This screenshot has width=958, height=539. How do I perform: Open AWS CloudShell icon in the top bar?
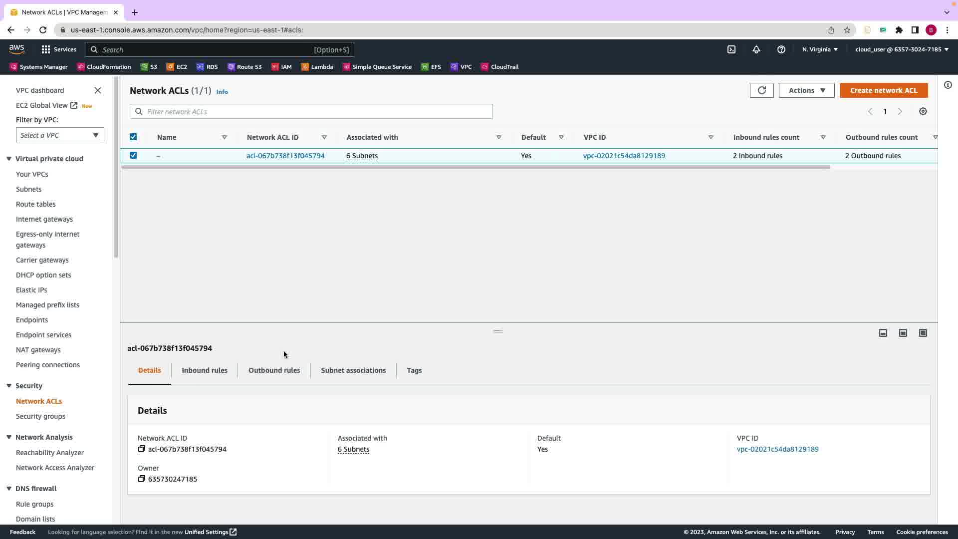coord(731,49)
